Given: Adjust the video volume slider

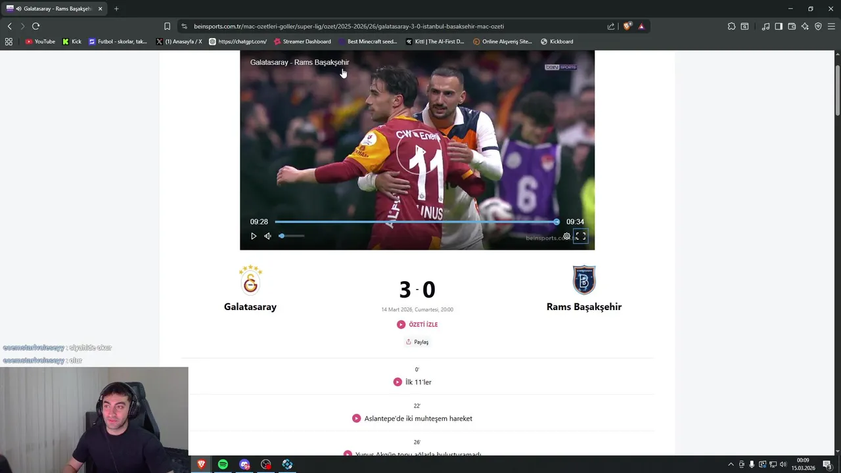Looking at the screenshot, I should (292, 236).
